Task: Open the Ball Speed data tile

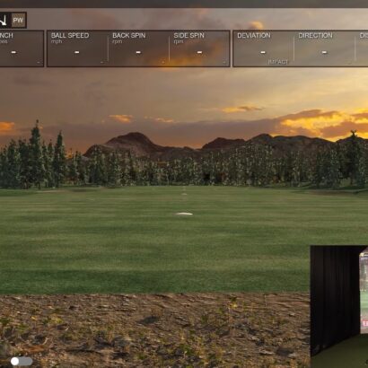Action: tap(77, 48)
